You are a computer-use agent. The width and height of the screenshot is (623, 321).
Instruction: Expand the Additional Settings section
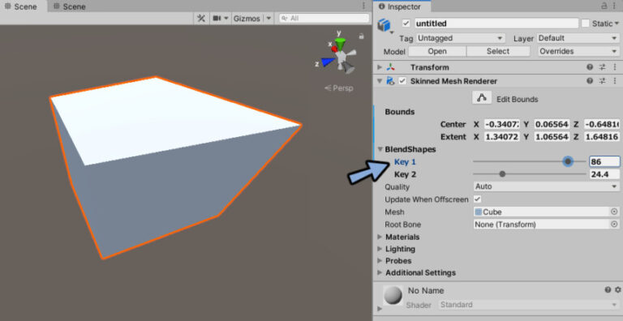[x=380, y=273]
